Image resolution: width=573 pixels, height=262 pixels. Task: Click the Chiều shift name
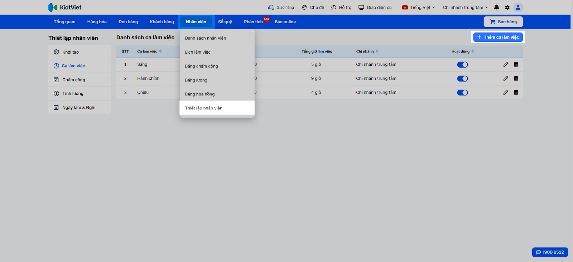[x=143, y=92]
